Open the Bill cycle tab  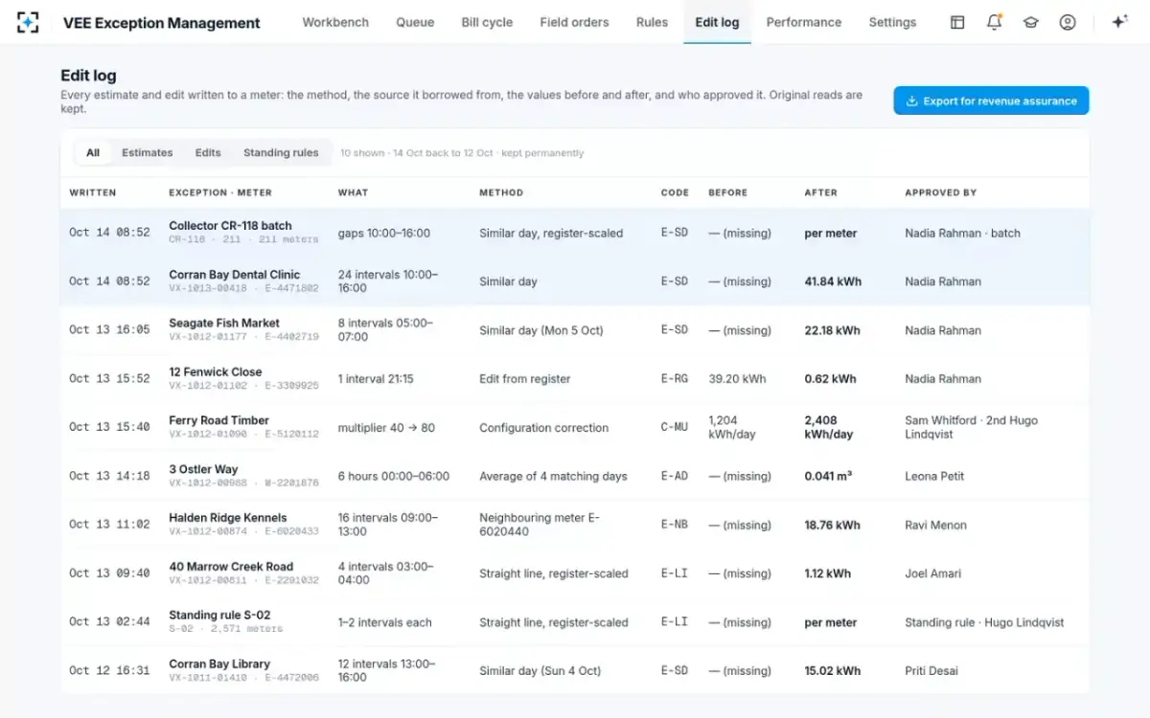pyautogui.click(x=487, y=22)
